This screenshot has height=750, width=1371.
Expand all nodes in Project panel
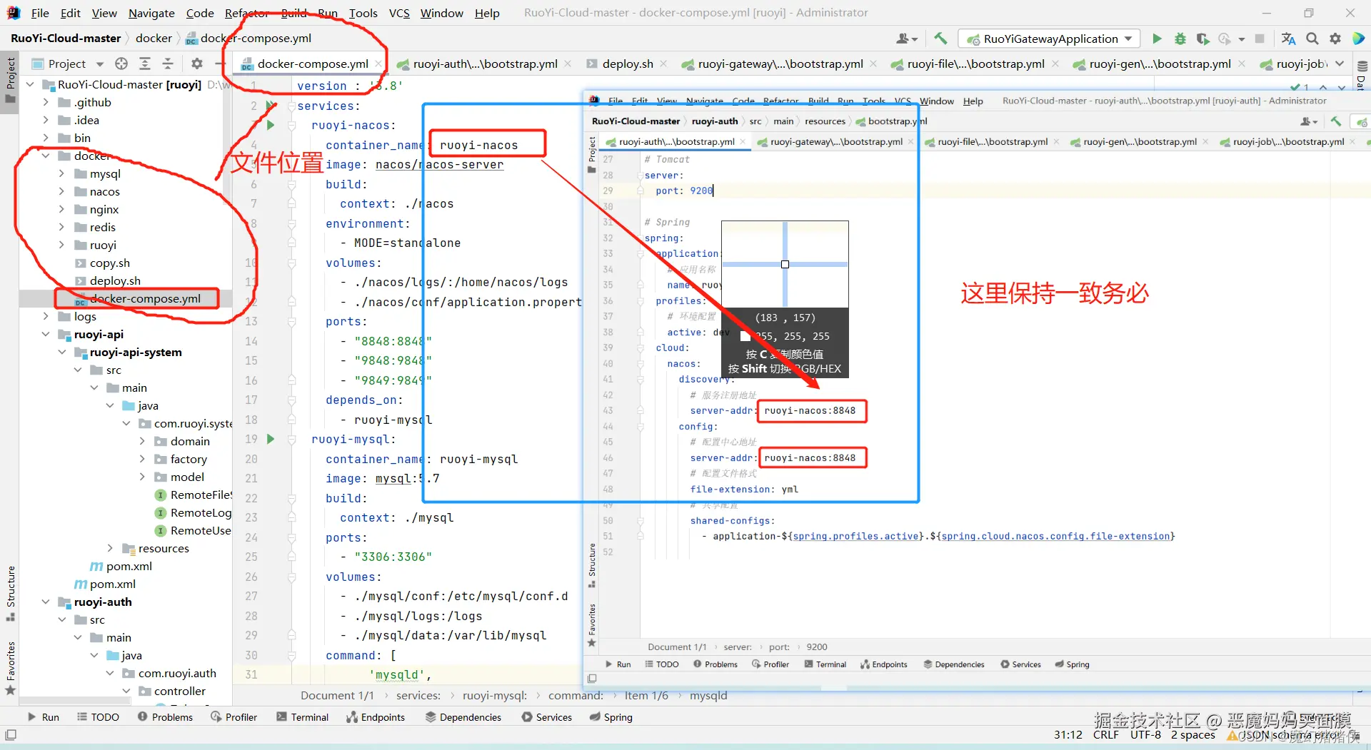click(145, 64)
